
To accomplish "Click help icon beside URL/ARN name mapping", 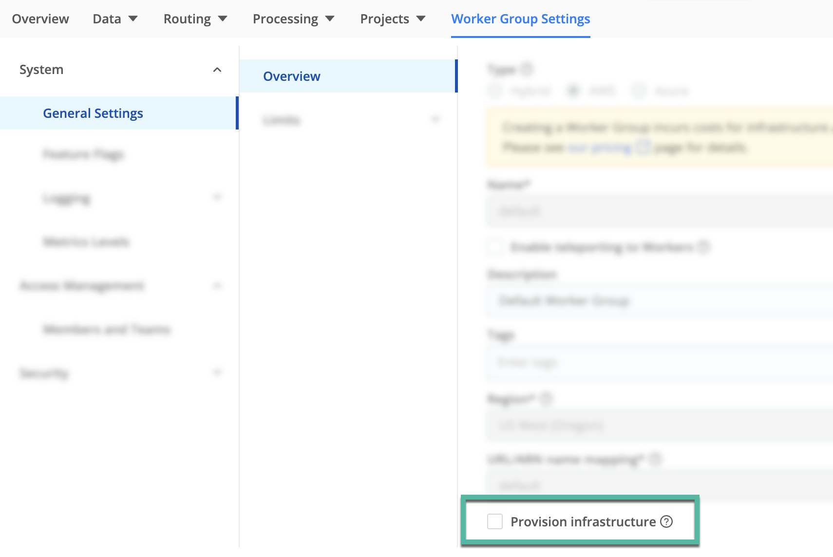I will click(656, 459).
